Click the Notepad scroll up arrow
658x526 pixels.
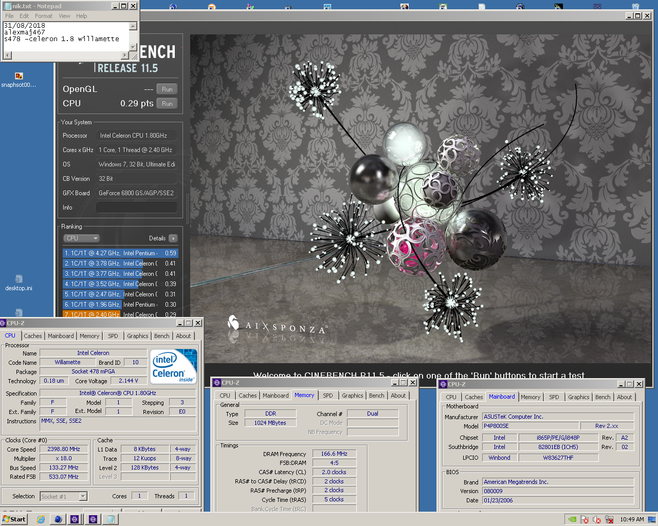coord(133,26)
